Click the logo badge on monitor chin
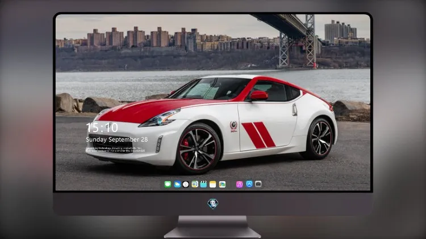Viewport: 426px width, 239px height. [x=213, y=204]
